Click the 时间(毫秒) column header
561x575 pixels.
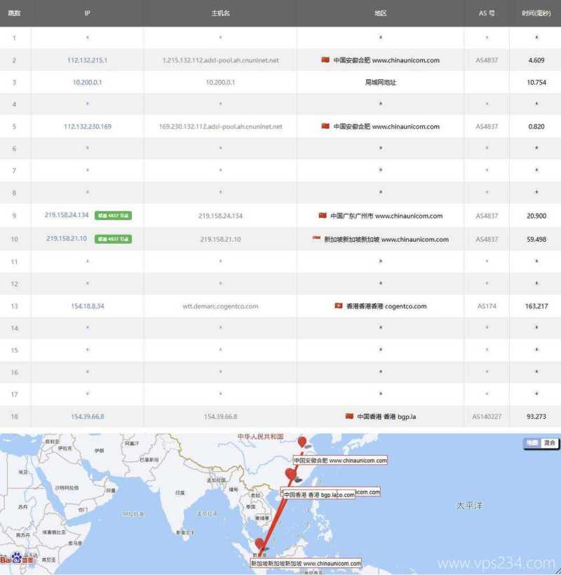(x=535, y=13)
